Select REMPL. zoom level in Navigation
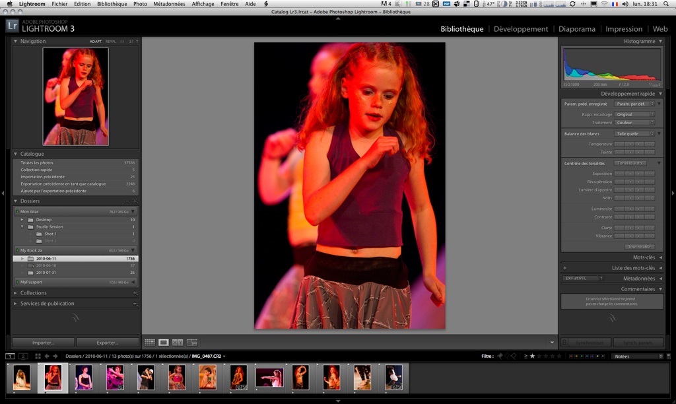 point(111,42)
